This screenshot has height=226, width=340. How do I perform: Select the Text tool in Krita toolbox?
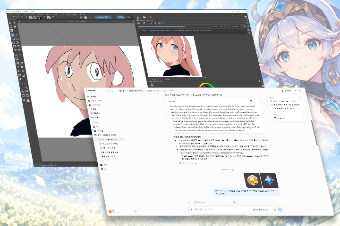tap(14, 23)
